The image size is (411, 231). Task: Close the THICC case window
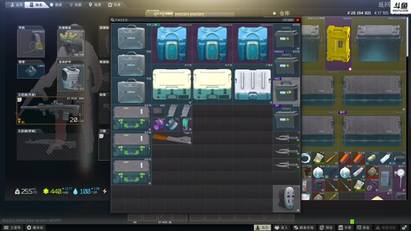(297, 20)
